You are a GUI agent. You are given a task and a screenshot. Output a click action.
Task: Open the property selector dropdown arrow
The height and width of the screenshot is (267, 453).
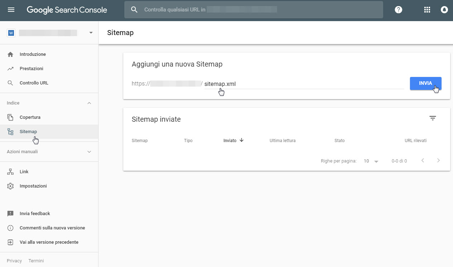tap(91, 33)
